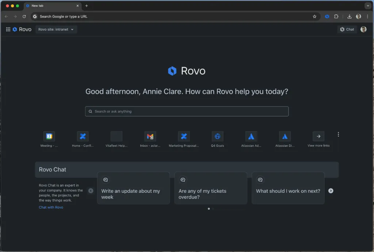
Task: Open the Marketing Proposal Confluence shortcut
Action: (x=184, y=136)
